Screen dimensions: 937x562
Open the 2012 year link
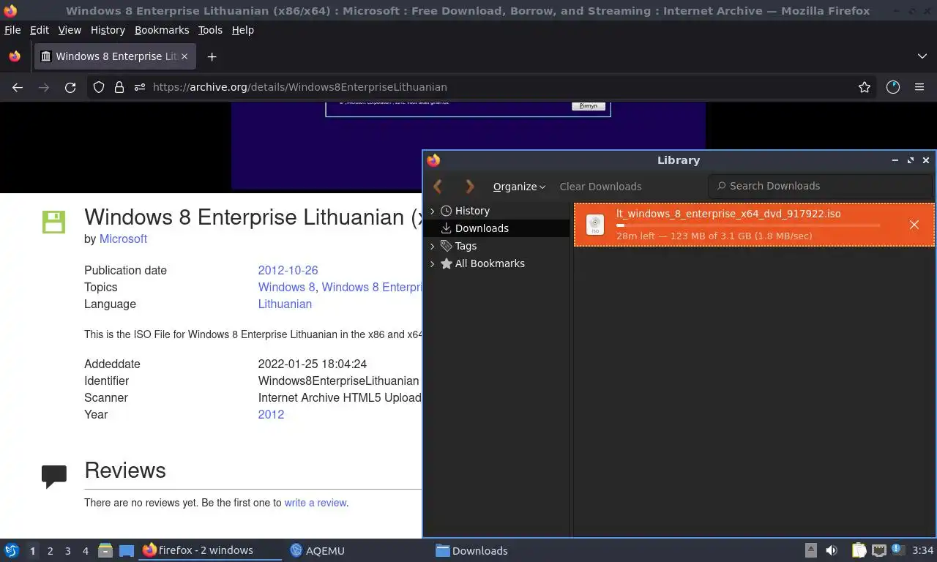point(271,414)
